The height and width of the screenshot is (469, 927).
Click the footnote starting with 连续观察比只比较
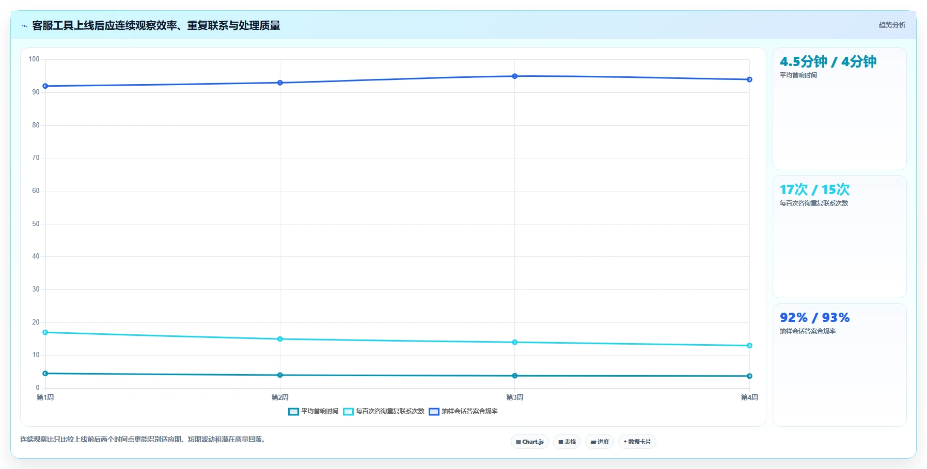click(x=144, y=440)
